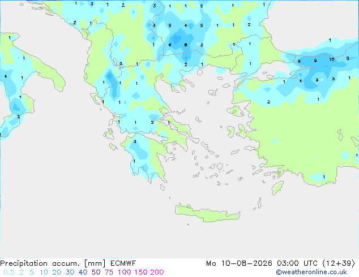
Task: Click the map value 3 over the Peloponnese
Action: click(x=135, y=142)
